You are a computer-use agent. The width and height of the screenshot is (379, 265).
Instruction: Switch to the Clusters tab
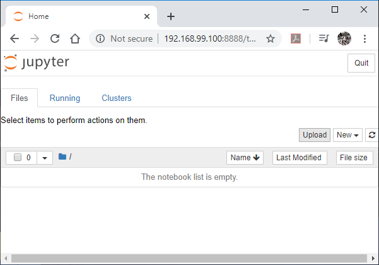pyautogui.click(x=117, y=98)
